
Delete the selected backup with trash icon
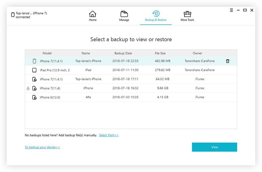point(228,61)
